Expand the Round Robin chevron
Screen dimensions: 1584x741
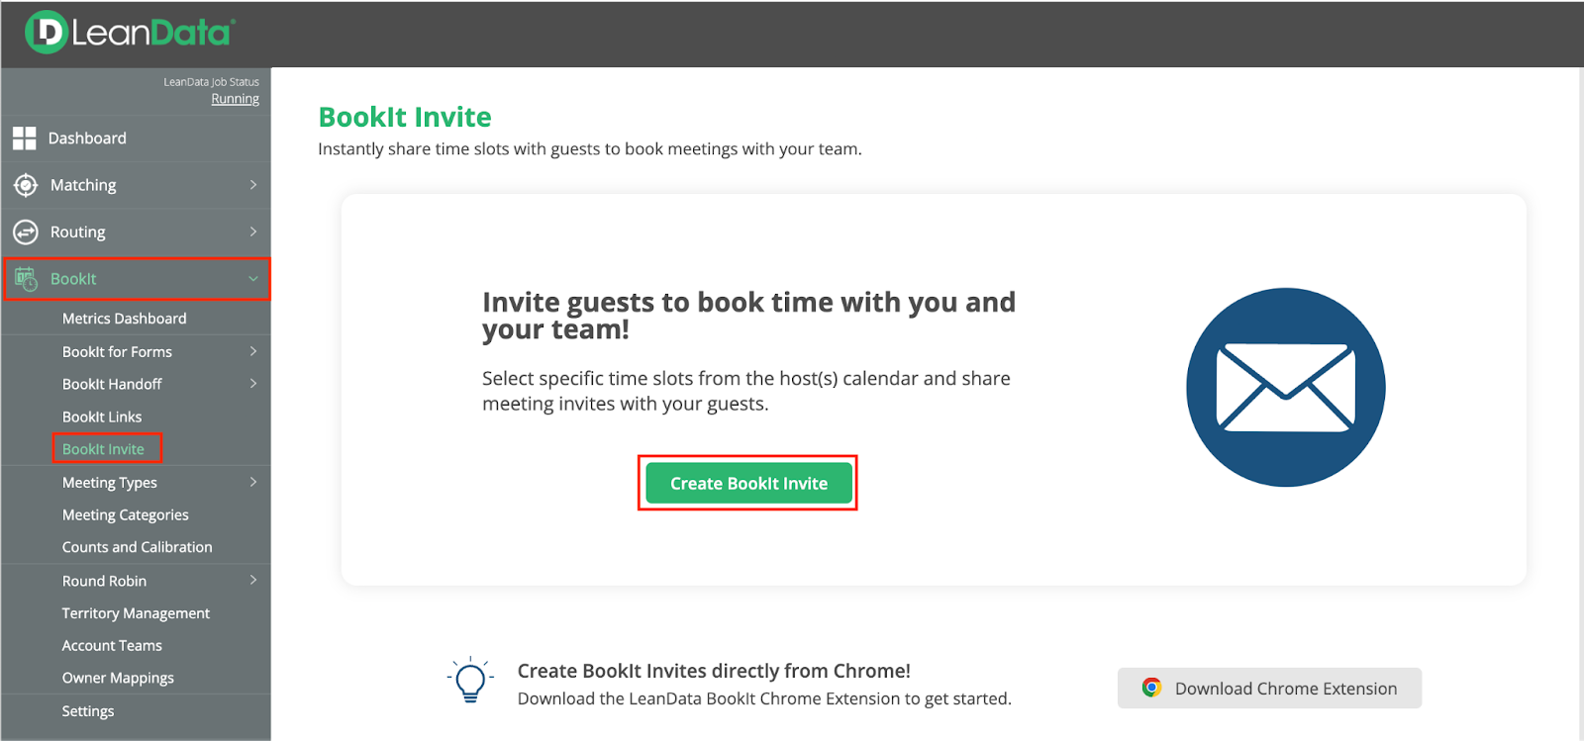(253, 580)
